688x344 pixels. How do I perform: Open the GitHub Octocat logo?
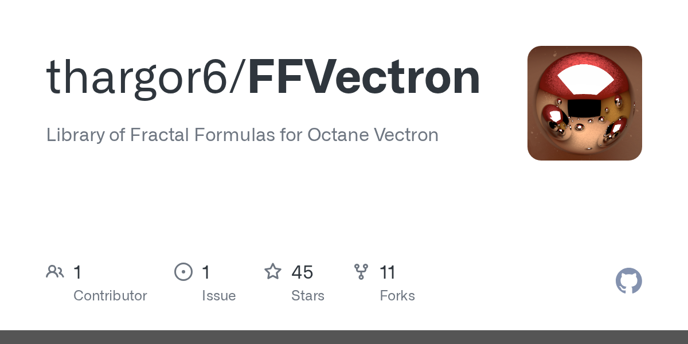[629, 281]
